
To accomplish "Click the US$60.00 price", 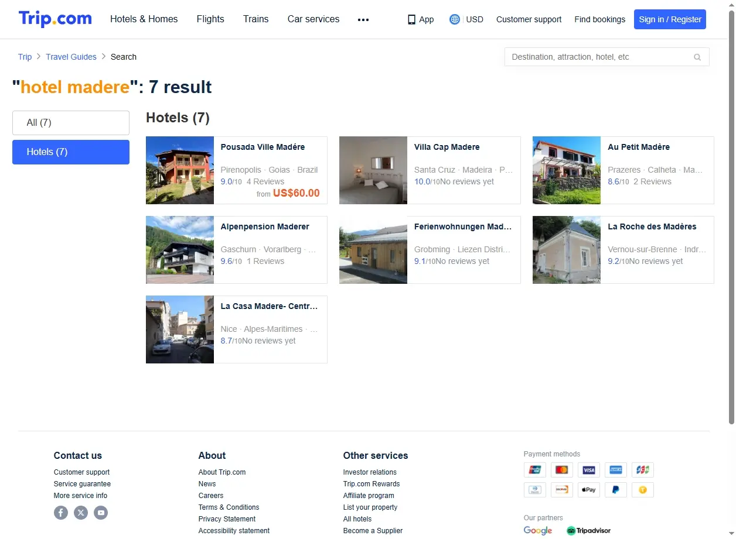I will coord(297,193).
